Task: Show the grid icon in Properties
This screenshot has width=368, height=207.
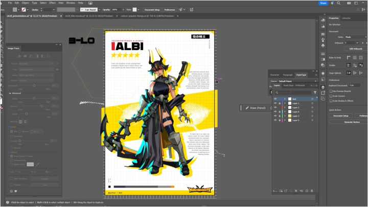Action: click(x=355, y=57)
